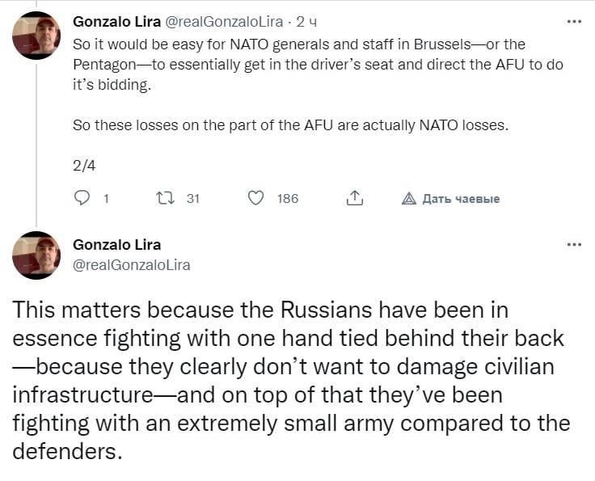This screenshot has width=595, height=481.
Task: Click the avatar beside the bottom tweet
Action: point(36,255)
